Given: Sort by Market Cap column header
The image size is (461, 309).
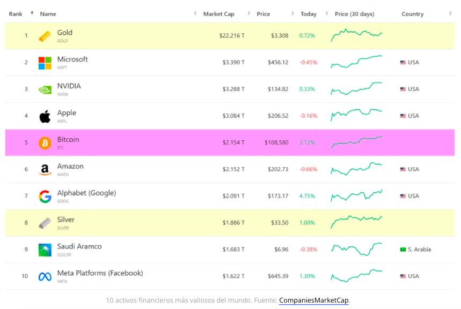Looking at the screenshot, I should [x=218, y=14].
